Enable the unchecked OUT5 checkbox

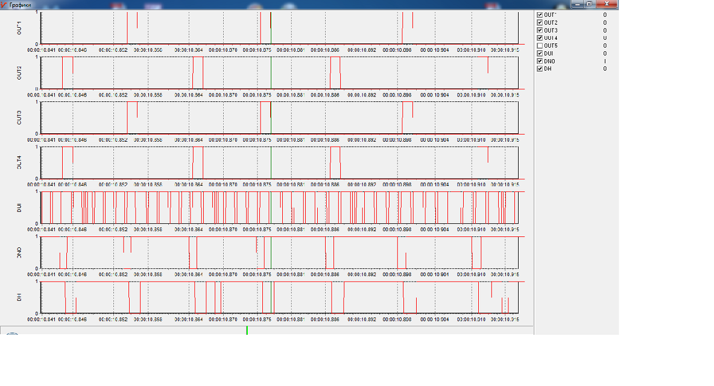tap(540, 46)
